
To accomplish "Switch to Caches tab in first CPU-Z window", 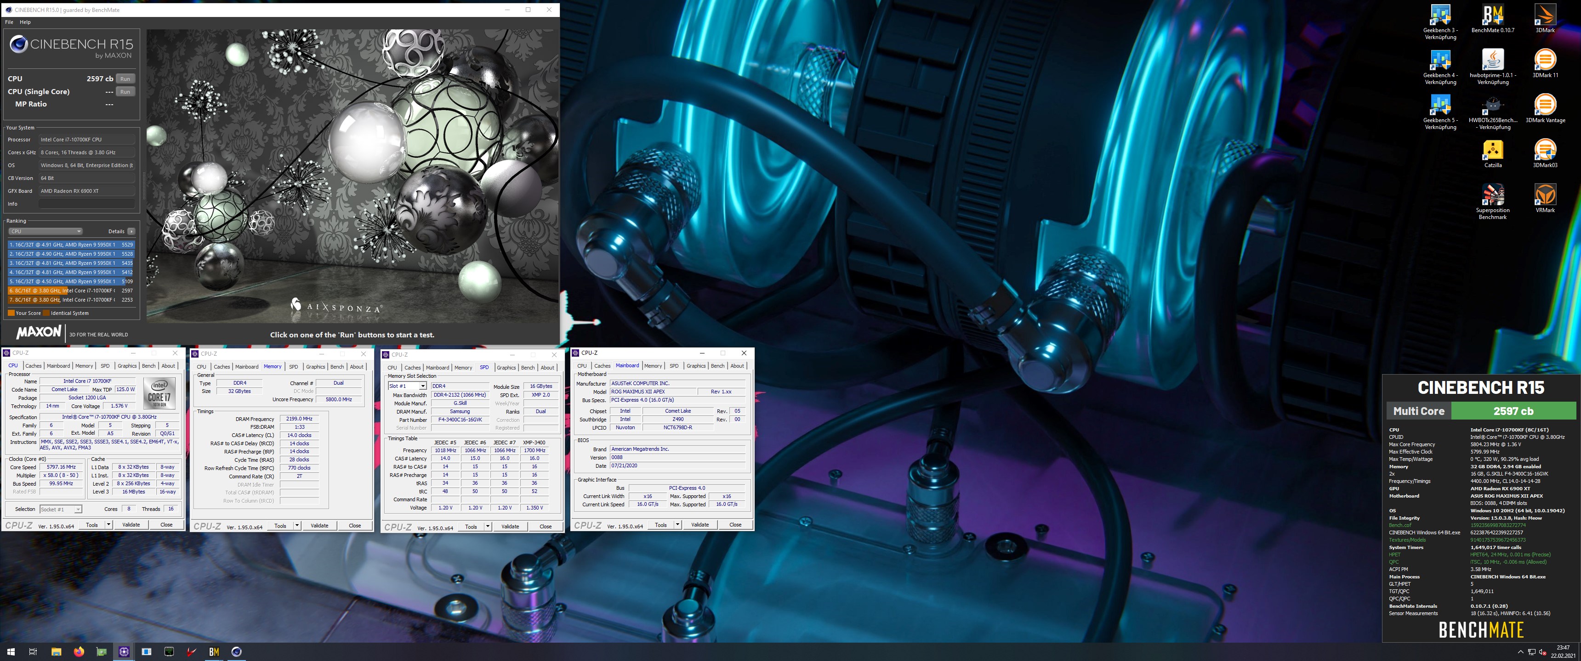I will 33,365.
